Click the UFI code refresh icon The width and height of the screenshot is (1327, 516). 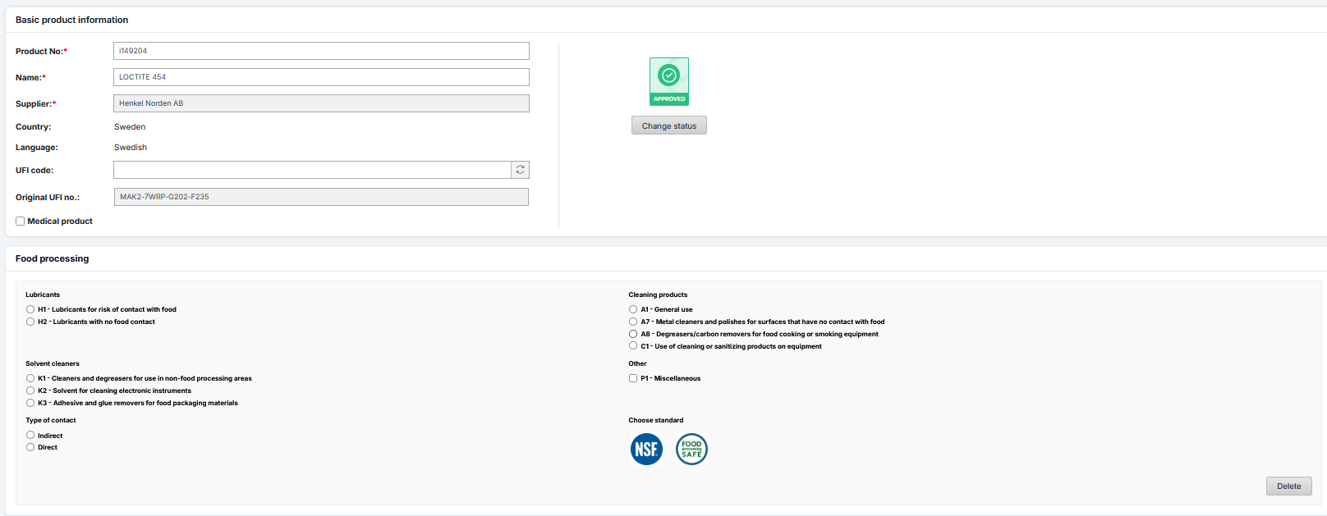521,170
